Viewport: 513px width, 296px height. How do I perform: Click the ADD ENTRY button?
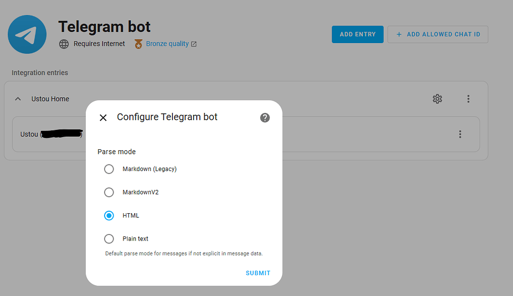coord(357,34)
